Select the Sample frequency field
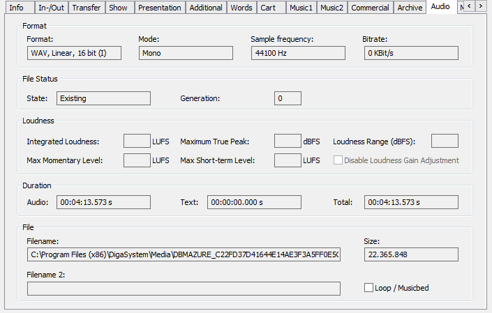The height and width of the screenshot is (313, 492). tap(298, 53)
